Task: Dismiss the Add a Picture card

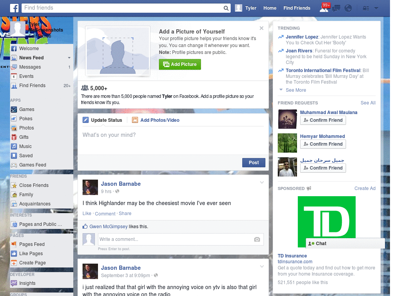Action: pos(262,28)
